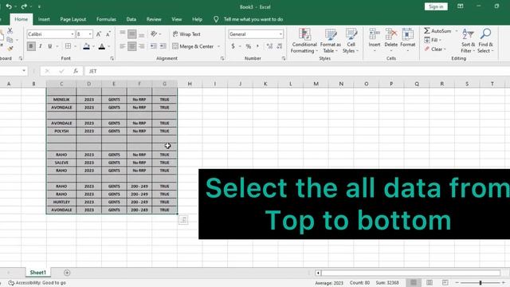The image size is (510, 287).
Task: Toggle Bold formatting
Action: (31, 46)
